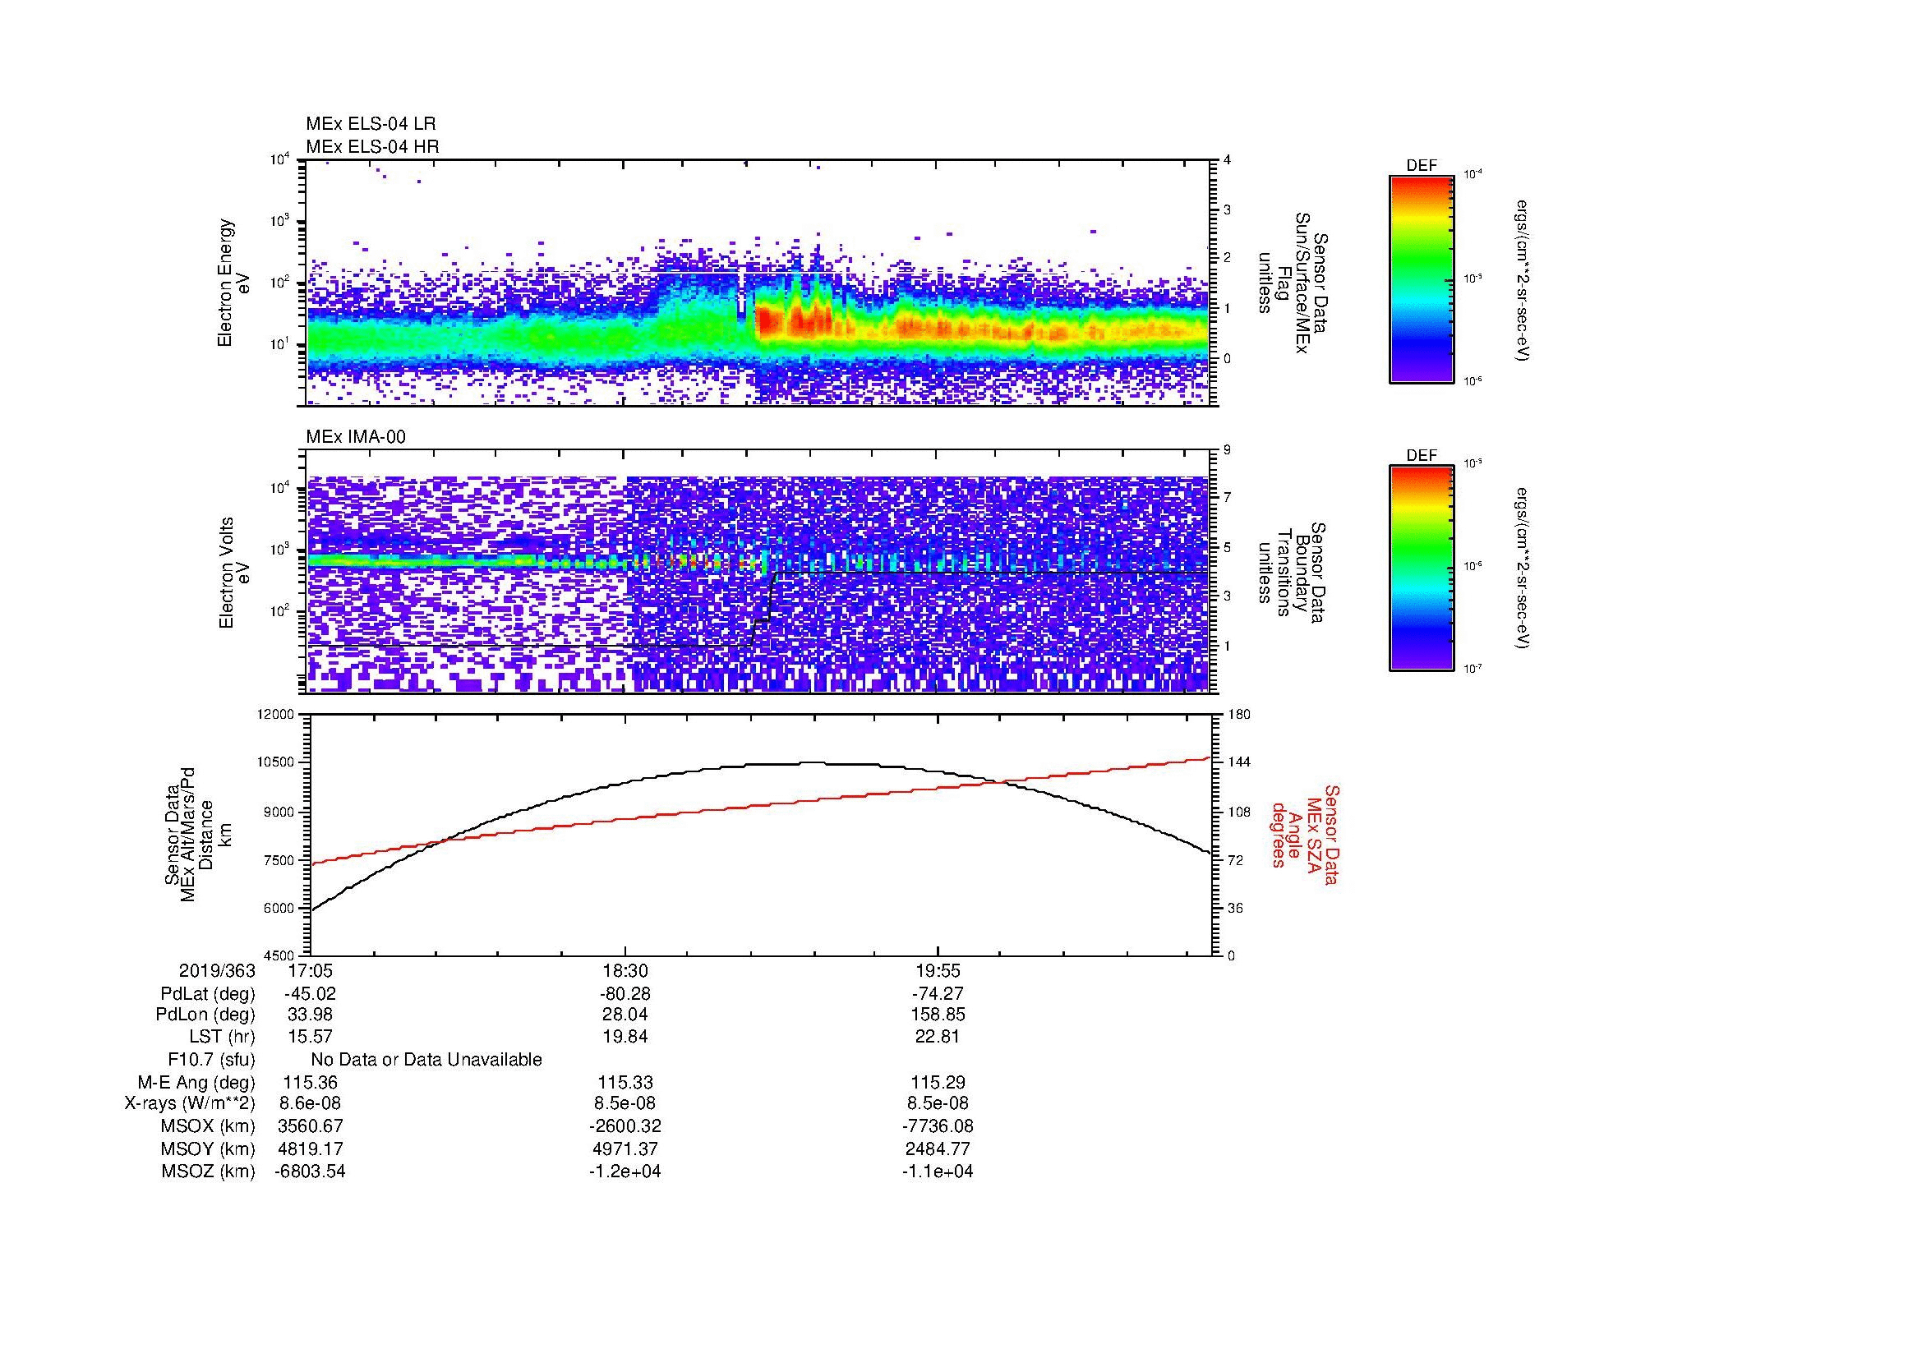
Task: Click the '17:05' time tick label
Action: click(311, 970)
